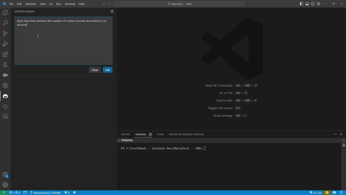Open the Testing flask view
This screenshot has height=195, width=346.
(x=5, y=65)
